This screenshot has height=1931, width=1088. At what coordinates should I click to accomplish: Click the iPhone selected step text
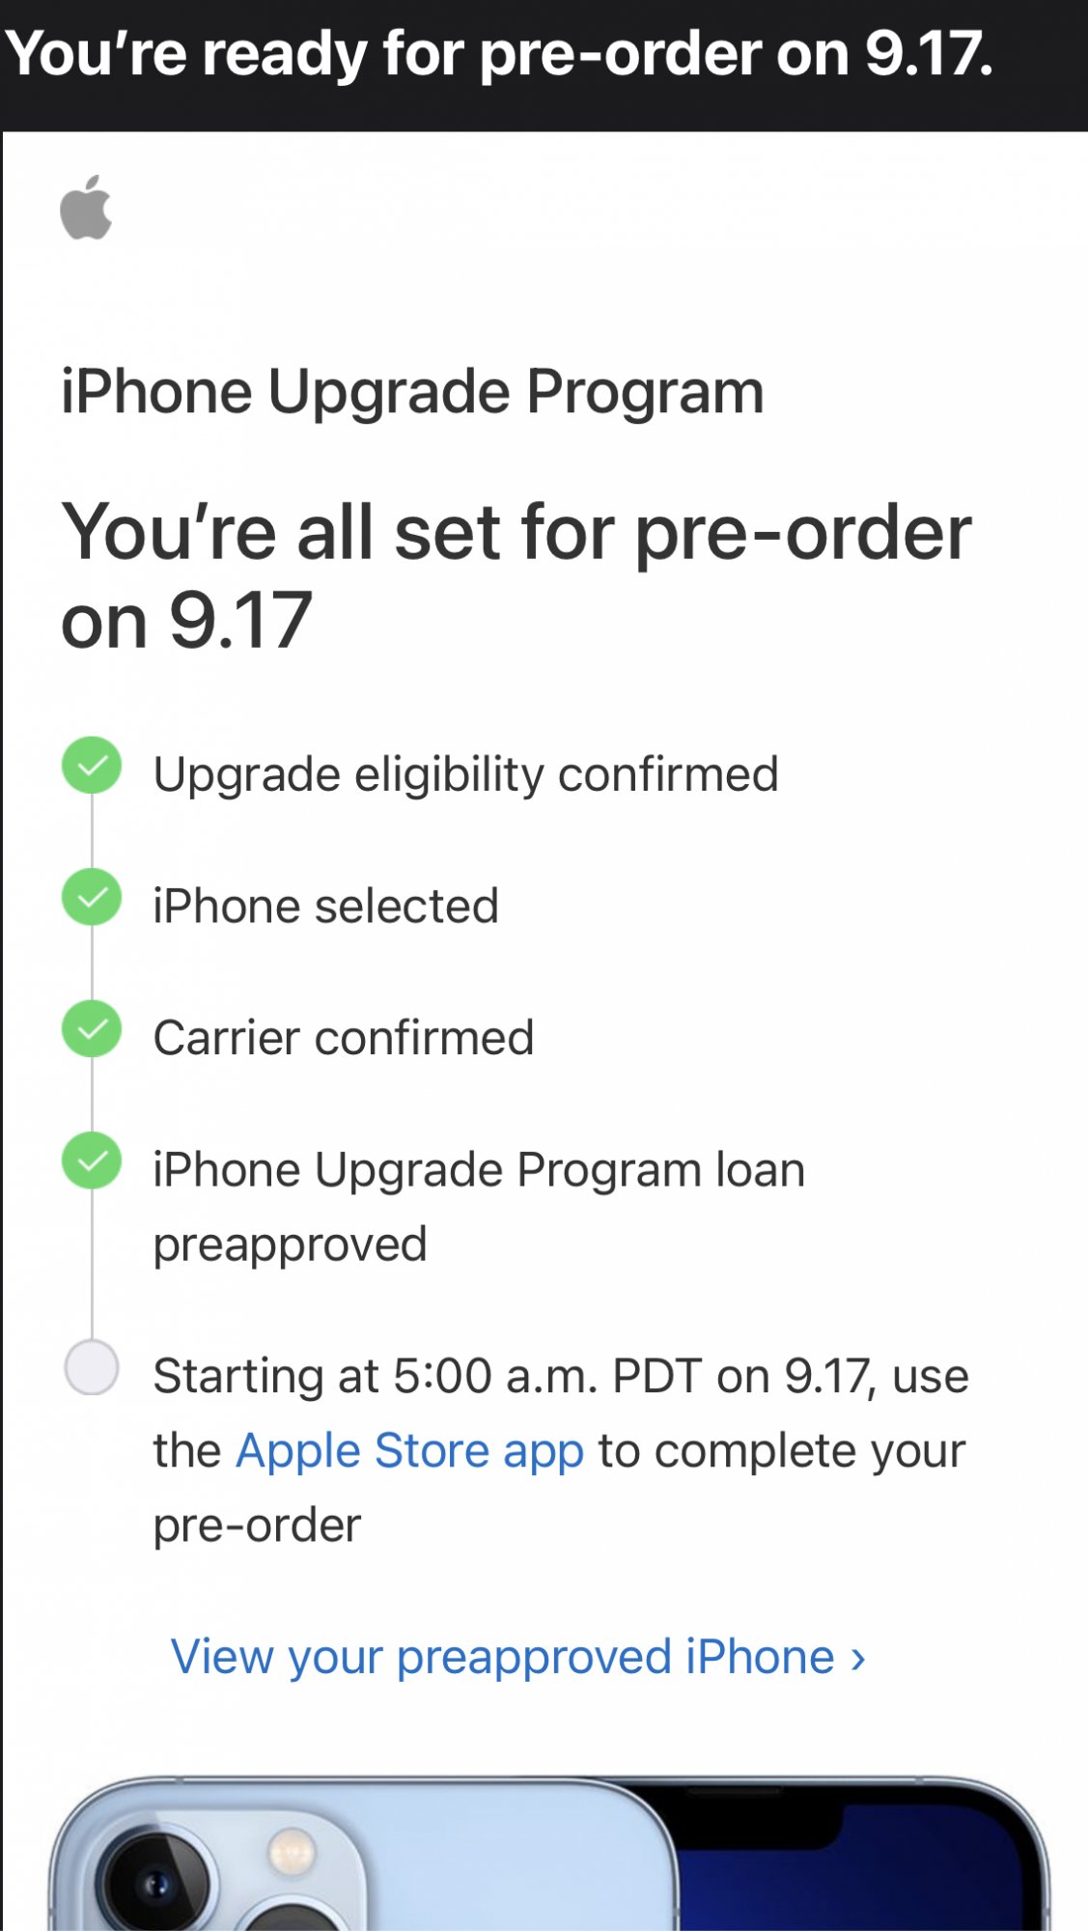[325, 906]
